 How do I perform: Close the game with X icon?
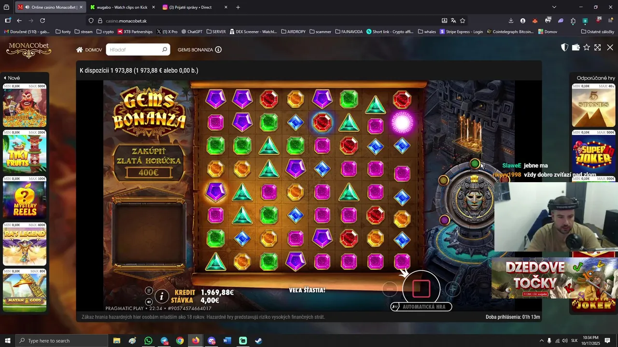coord(610,47)
